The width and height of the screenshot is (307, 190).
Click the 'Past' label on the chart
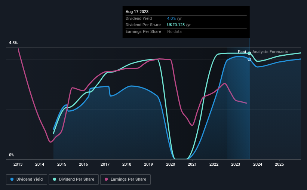[242, 52]
